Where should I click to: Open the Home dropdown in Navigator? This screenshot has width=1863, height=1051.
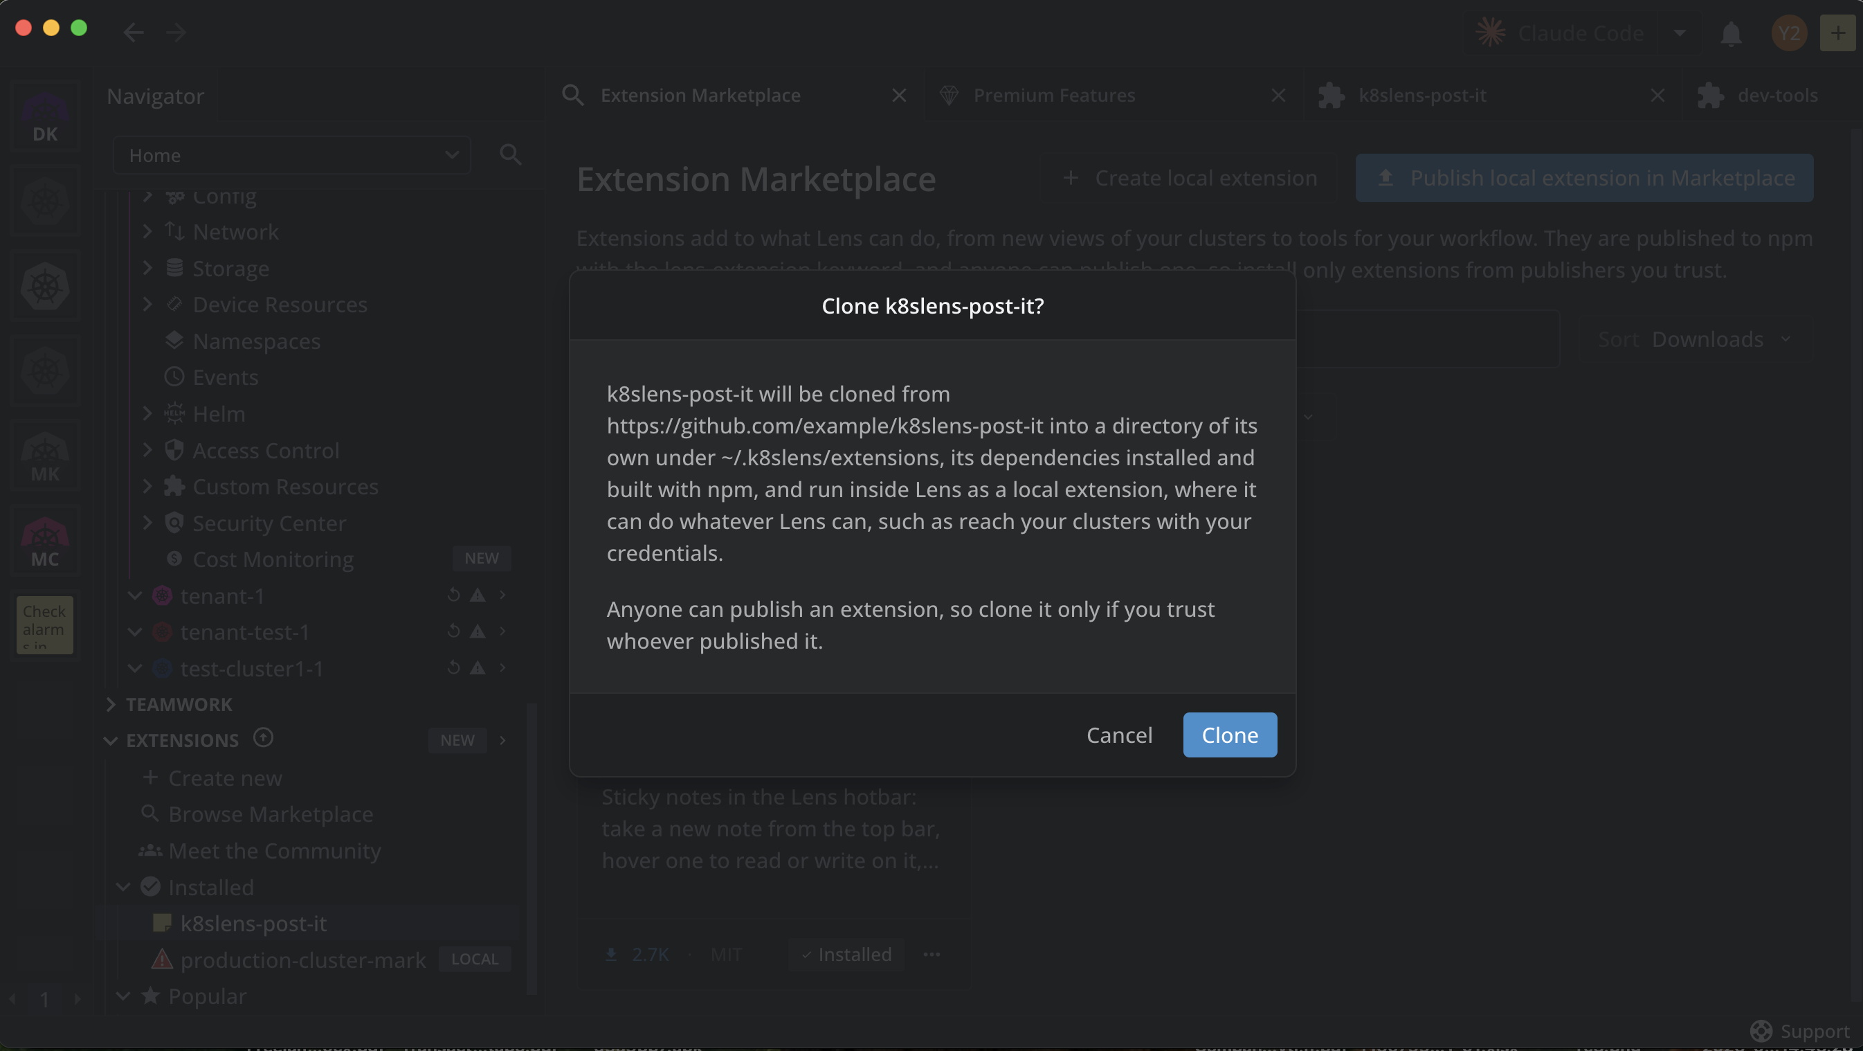(x=292, y=155)
